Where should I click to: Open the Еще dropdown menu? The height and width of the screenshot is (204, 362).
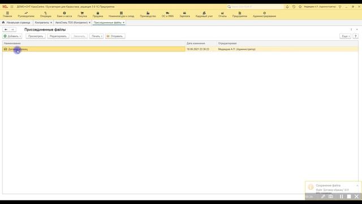345,36
